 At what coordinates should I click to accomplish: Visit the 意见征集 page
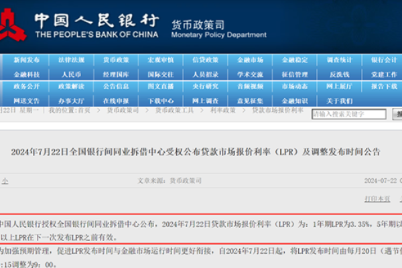coord(250,101)
